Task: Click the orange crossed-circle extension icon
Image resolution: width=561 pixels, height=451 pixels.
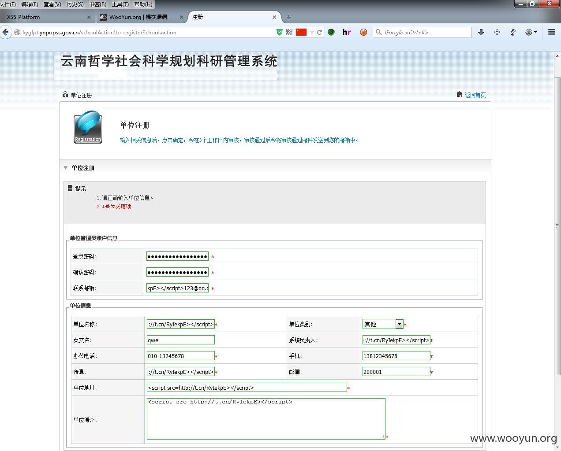Action: click(x=363, y=32)
